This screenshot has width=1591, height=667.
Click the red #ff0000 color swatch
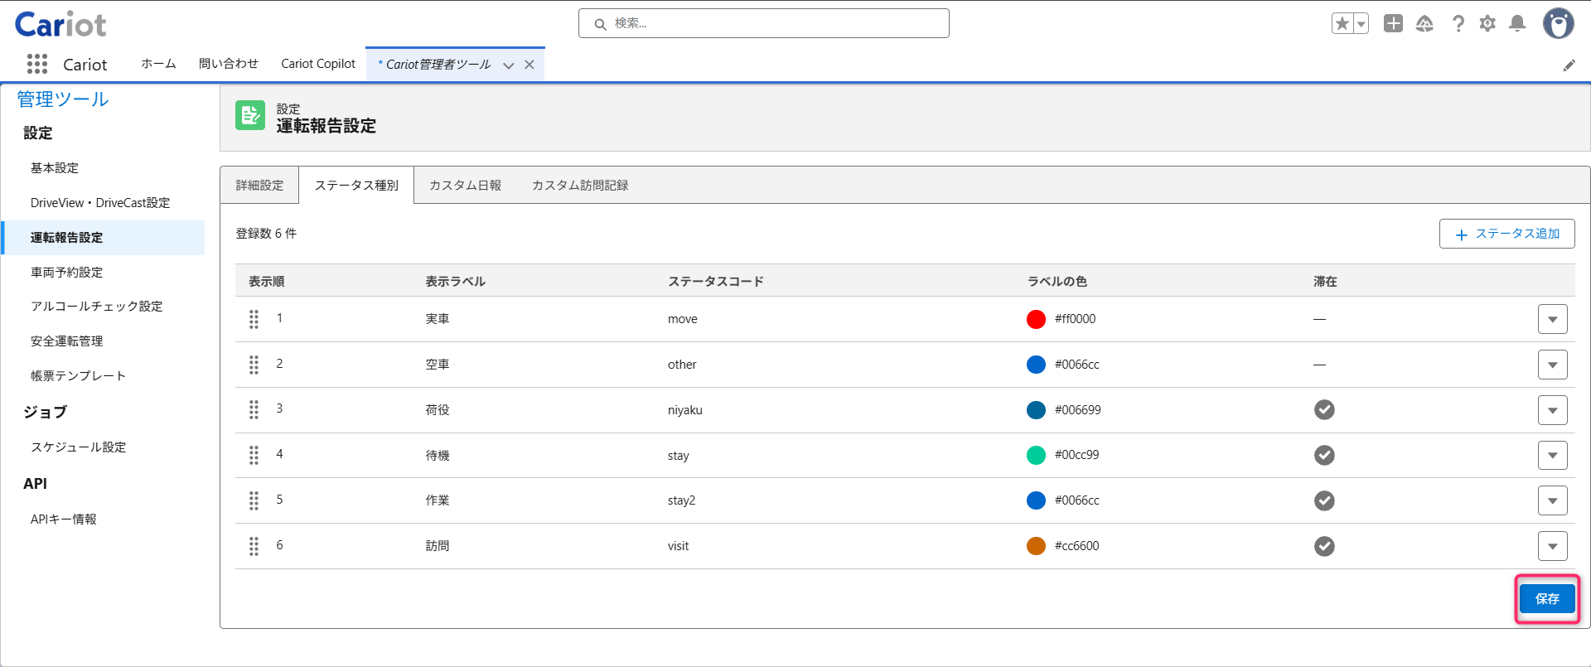pyautogui.click(x=1036, y=319)
